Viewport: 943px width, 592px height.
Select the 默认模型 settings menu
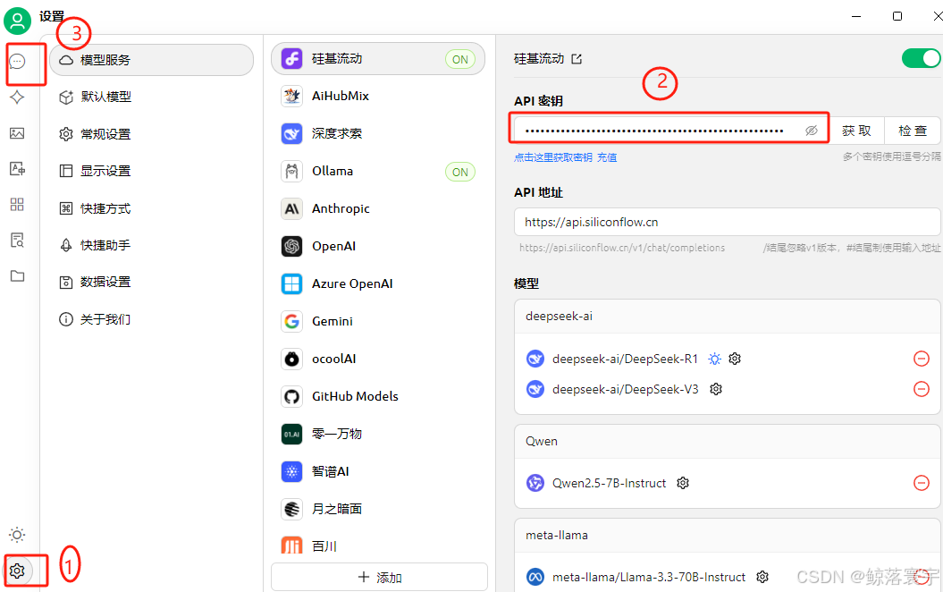tap(152, 97)
